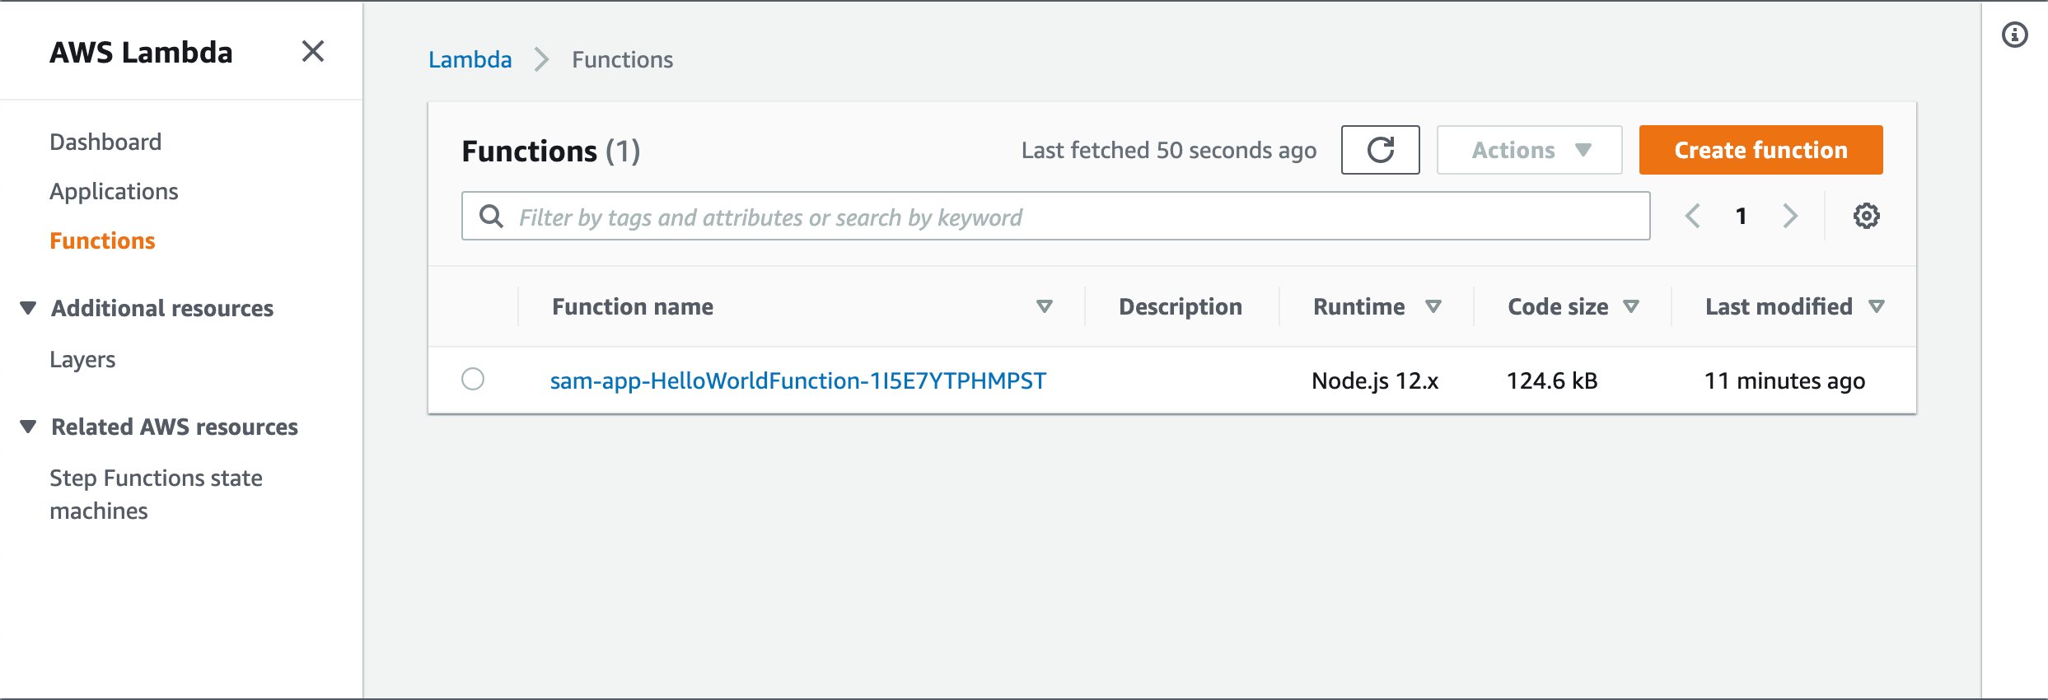Sort functions by Function name

coord(1044,306)
